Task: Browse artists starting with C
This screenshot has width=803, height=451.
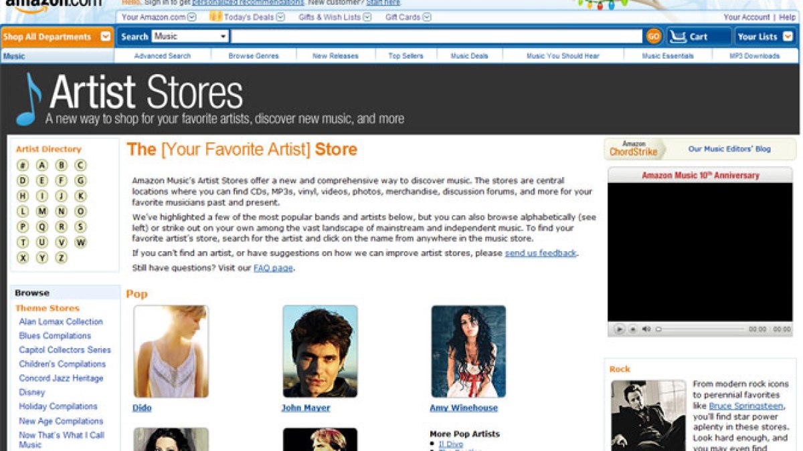Action: coord(80,165)
